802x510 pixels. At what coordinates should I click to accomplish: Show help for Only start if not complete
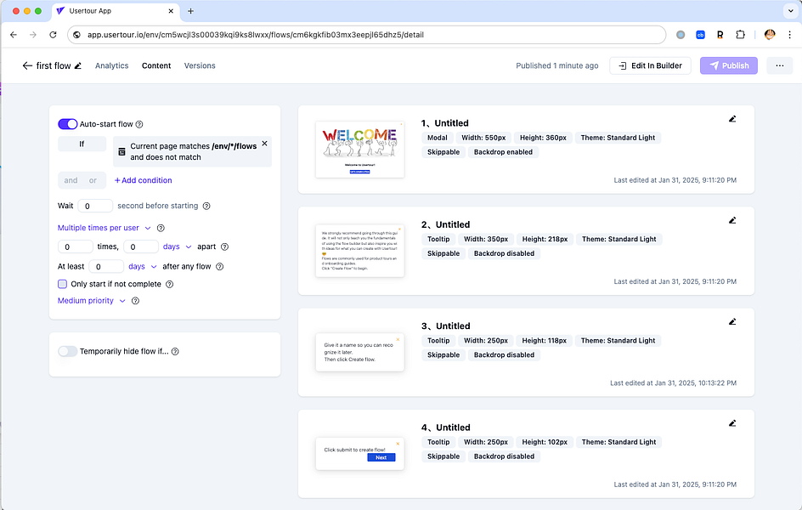click(x=169, y=285)
